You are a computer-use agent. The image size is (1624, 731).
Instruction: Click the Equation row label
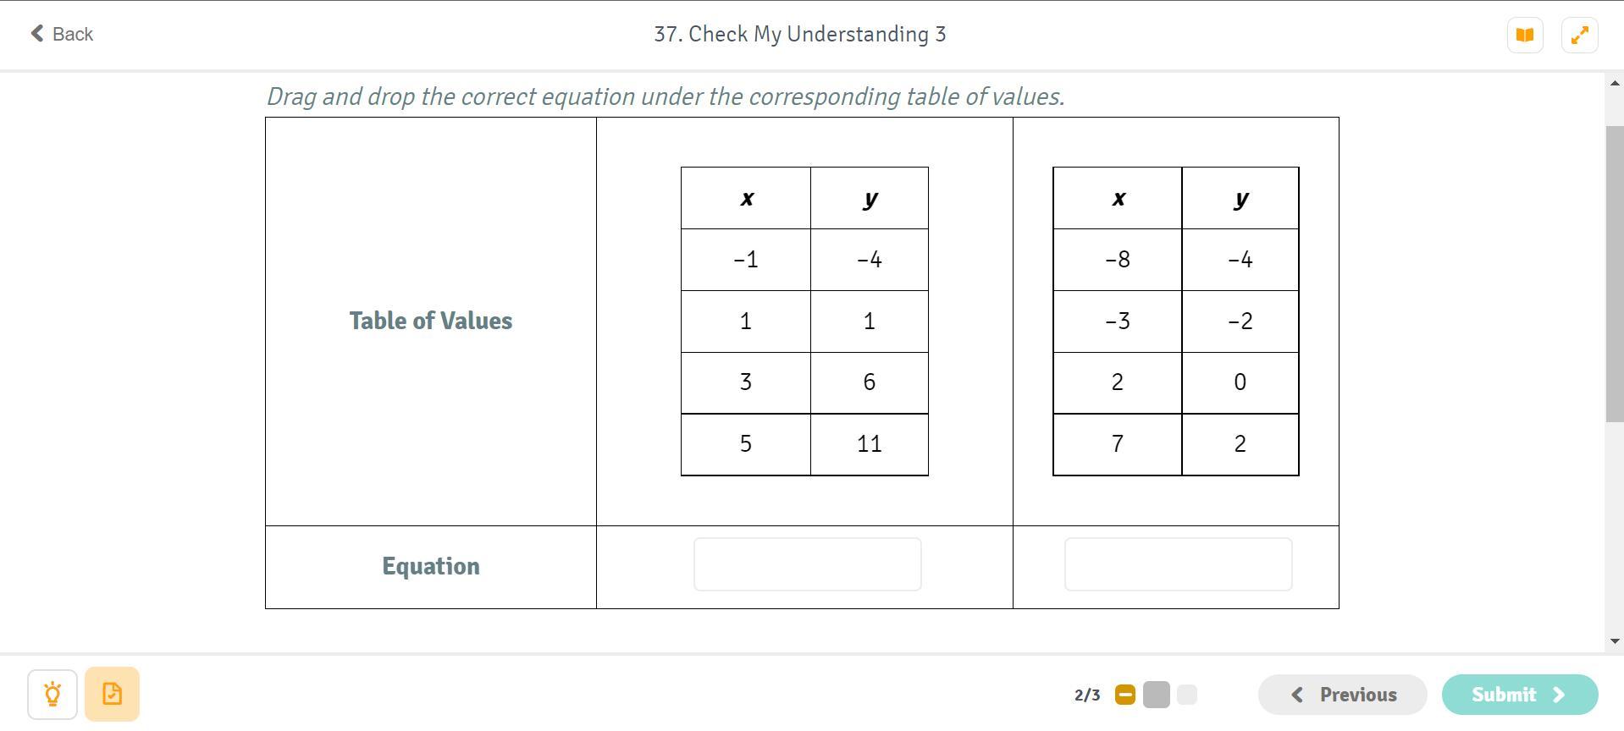pyautogui.click(x=431, y=566)
